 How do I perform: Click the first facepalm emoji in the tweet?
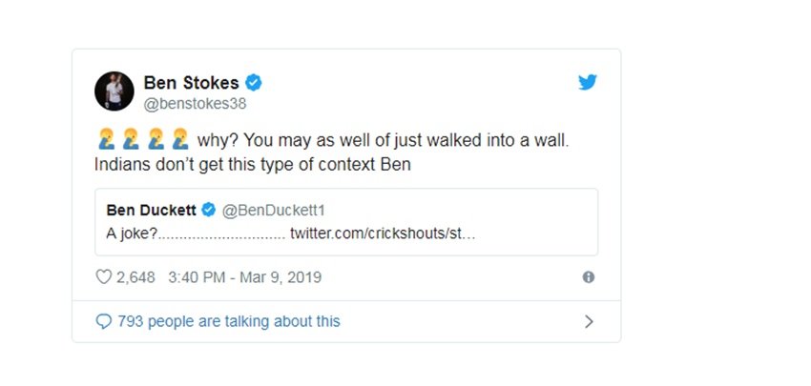(x=106, y=139)
